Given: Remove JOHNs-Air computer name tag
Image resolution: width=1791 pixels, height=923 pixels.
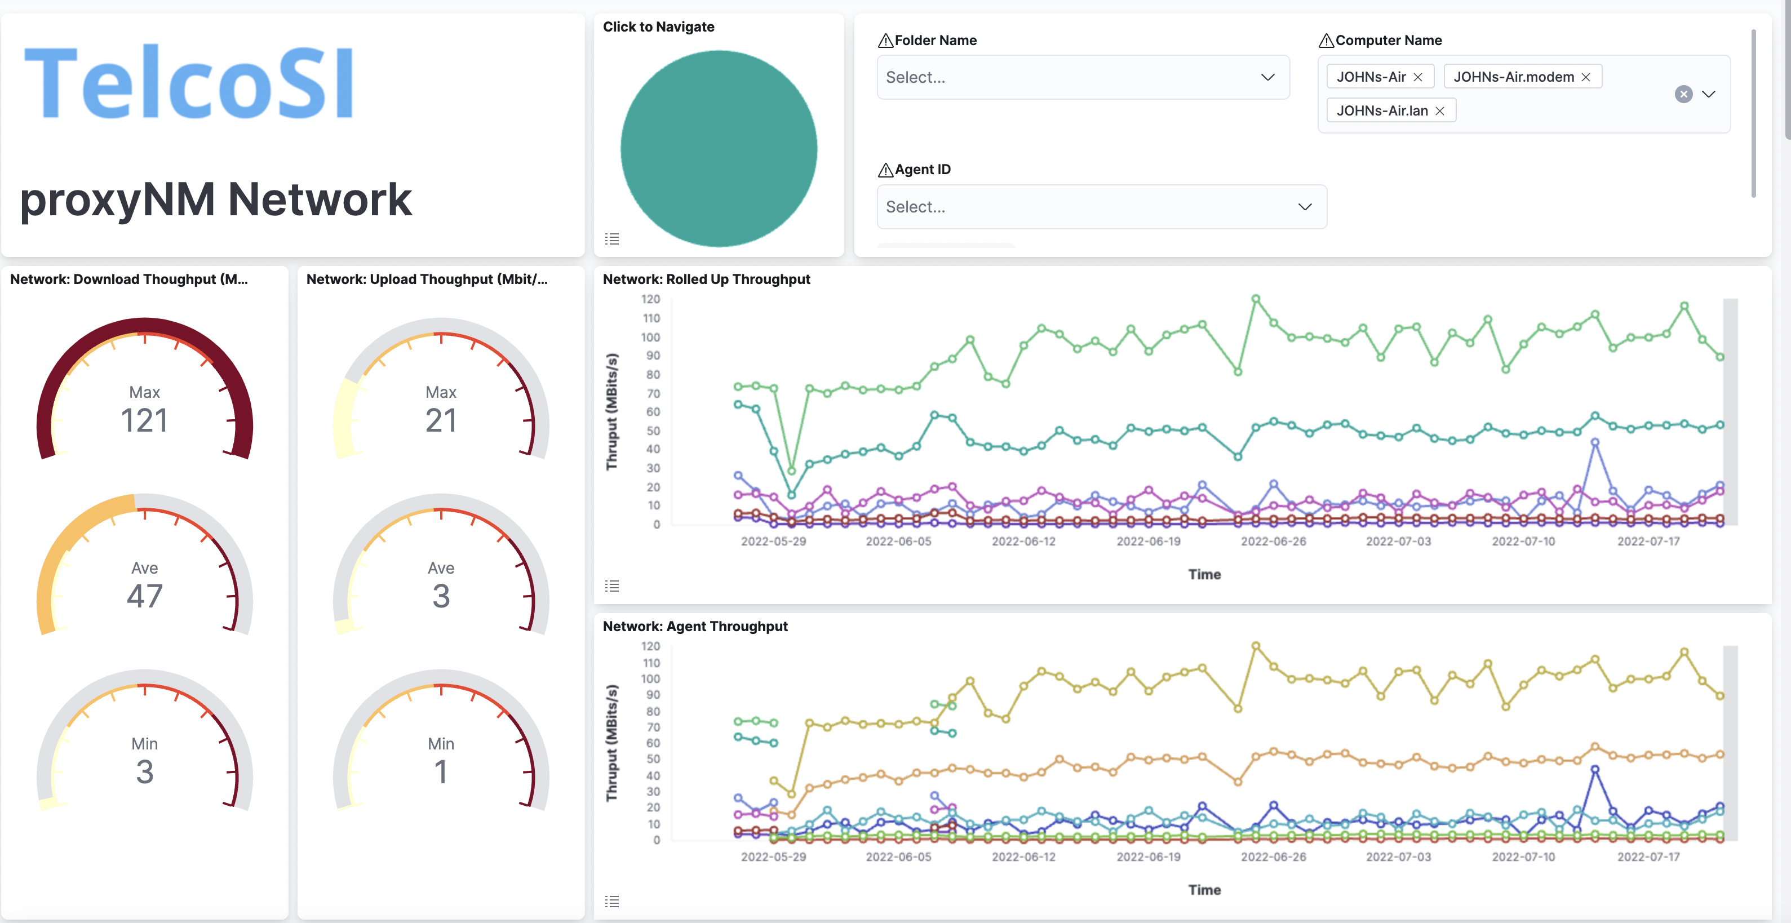Looking at the screenshot, I should [x=1418, y=77].
